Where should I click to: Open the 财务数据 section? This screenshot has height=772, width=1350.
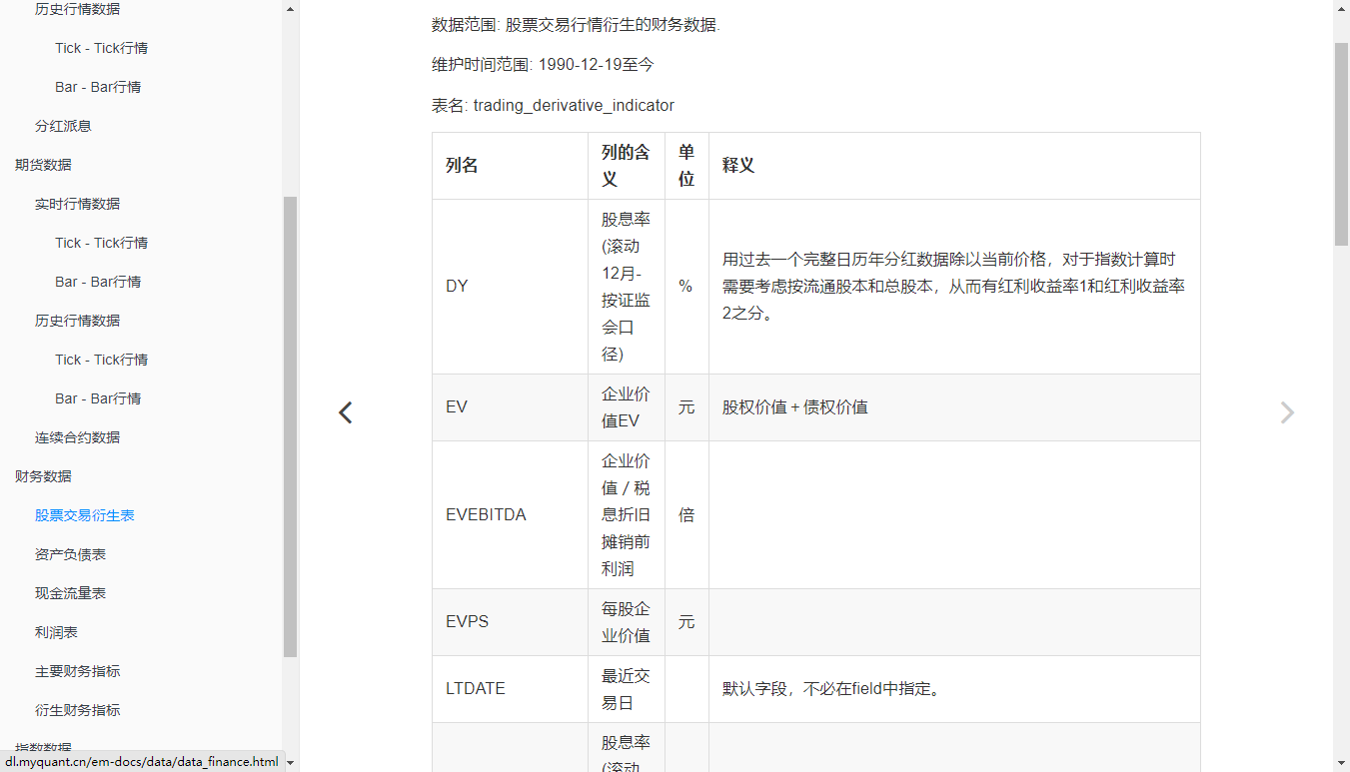[x=43, y=476]
